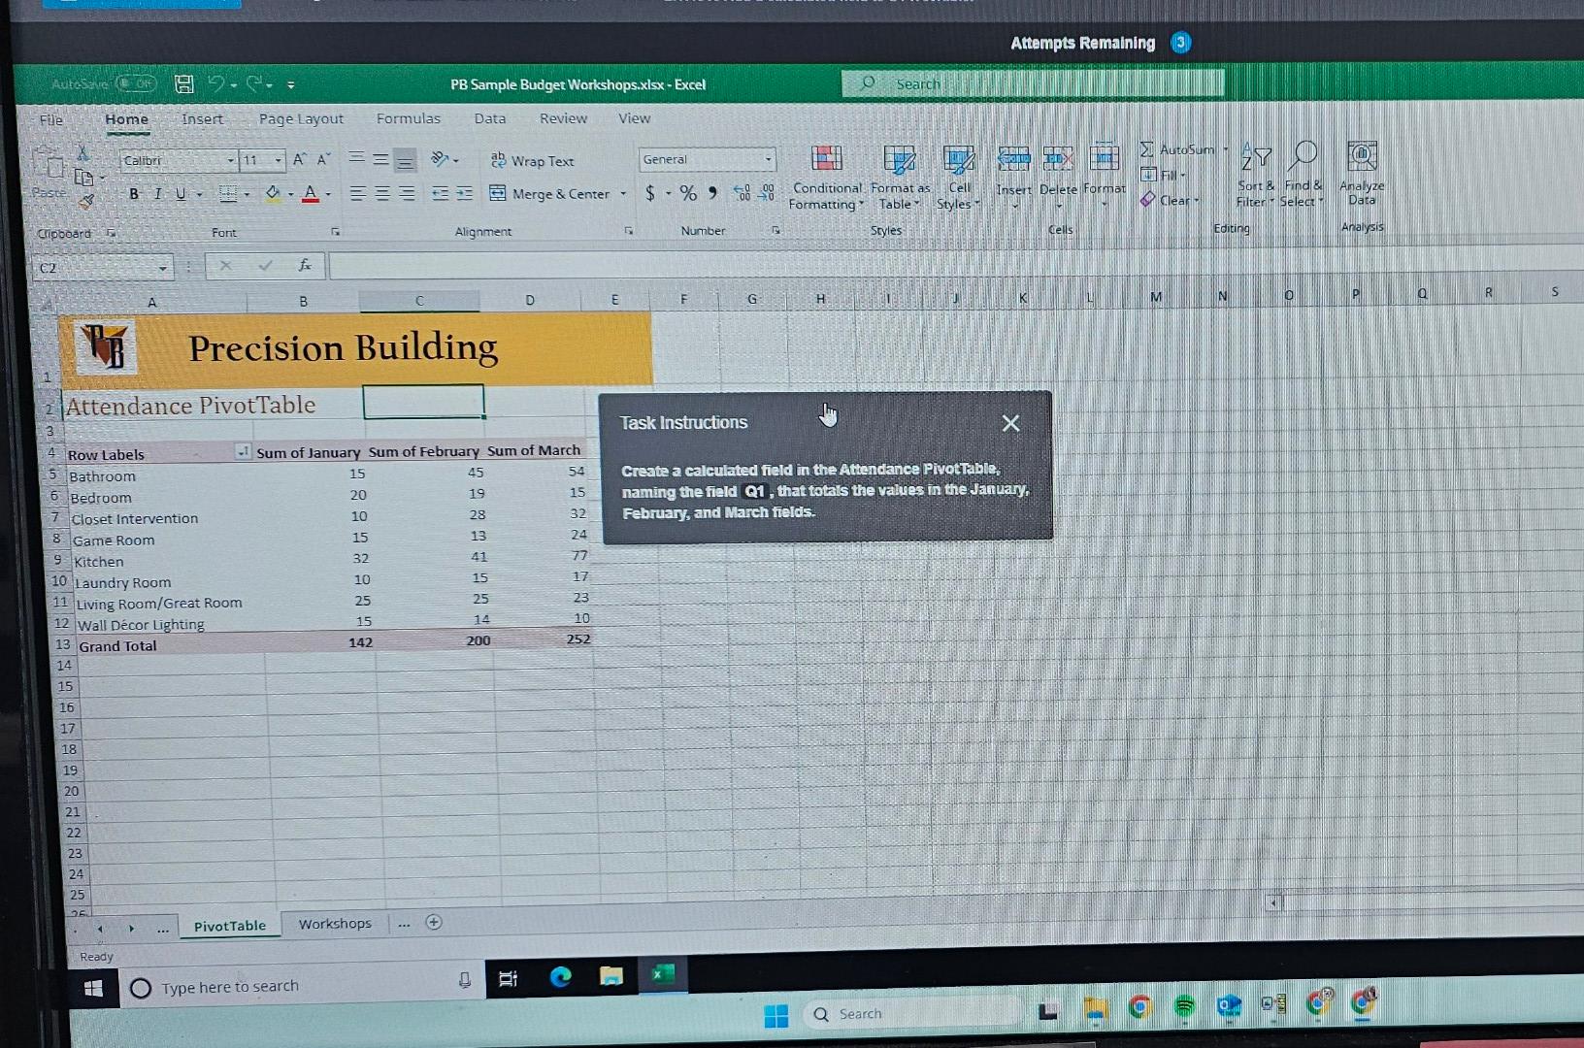Switch to the Formulas ribbon tab
Viewport: 1584px width, 1048px height.
(x=409, y=118)
